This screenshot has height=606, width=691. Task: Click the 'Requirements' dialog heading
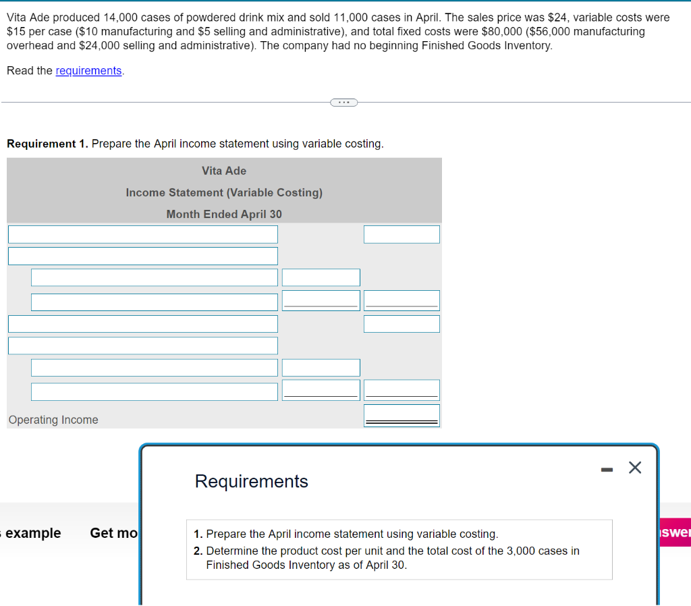coord(251,481)
